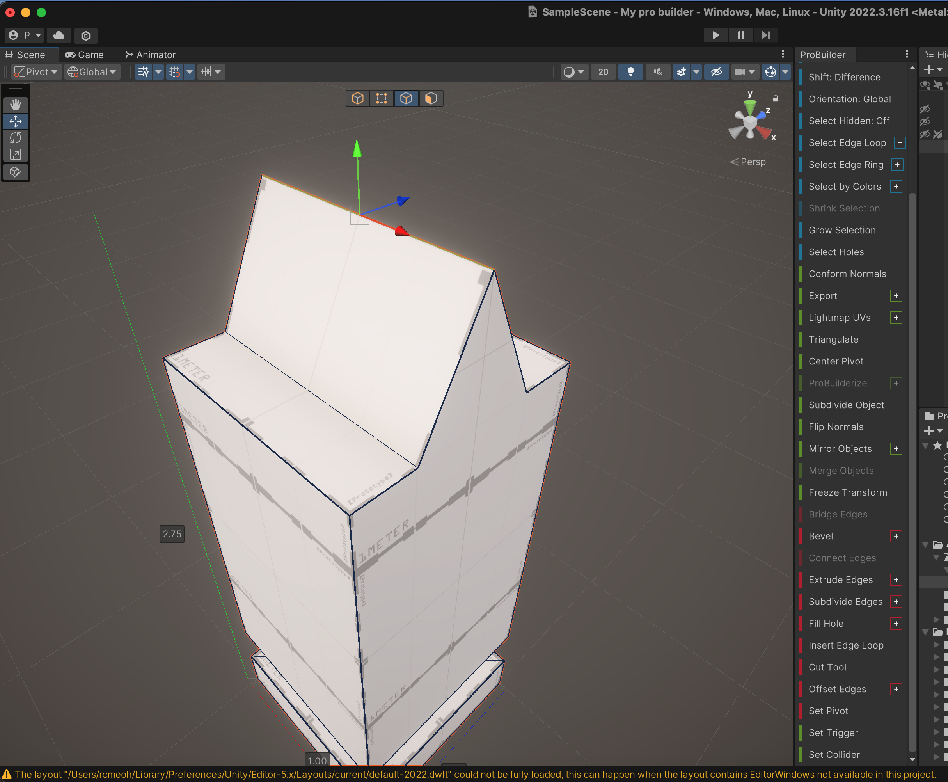Toggle scene audio mute icon
Viewport: 948px width, 782px height.
(657, 72)
